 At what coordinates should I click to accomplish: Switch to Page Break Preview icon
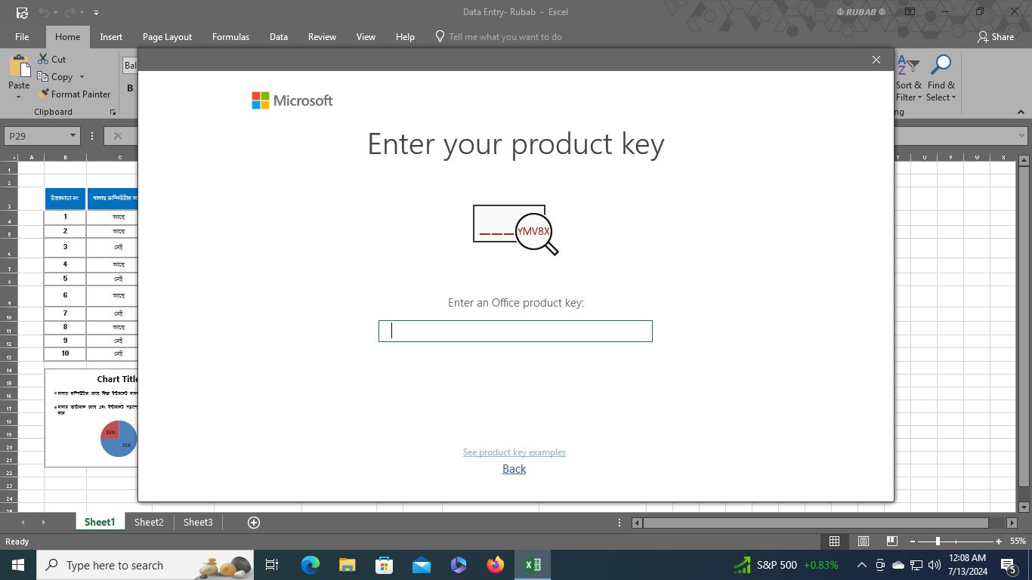[891, 541]
